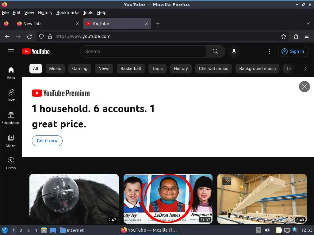Click the search magnifier button
The width and height of the screenshot is (314, 235).
click(216, 51)
